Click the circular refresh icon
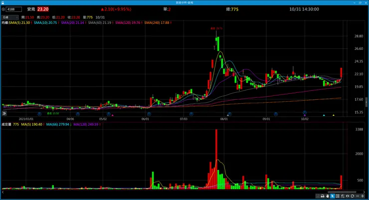 click(x=352, y=196)
